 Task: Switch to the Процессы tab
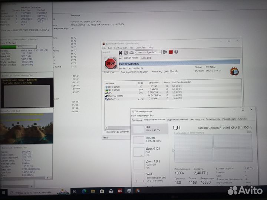coord(137,119)
